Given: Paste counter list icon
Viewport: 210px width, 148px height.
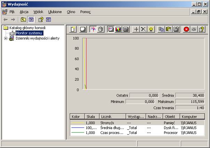Looking at the screenshot, I should click(169, 29).
